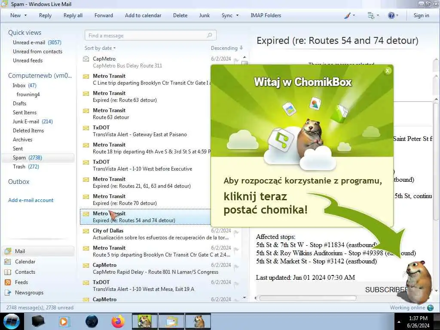Screen dimensions: 440x330
Task: Open the Junk E-mail folder
Action: tap(33, 121)
